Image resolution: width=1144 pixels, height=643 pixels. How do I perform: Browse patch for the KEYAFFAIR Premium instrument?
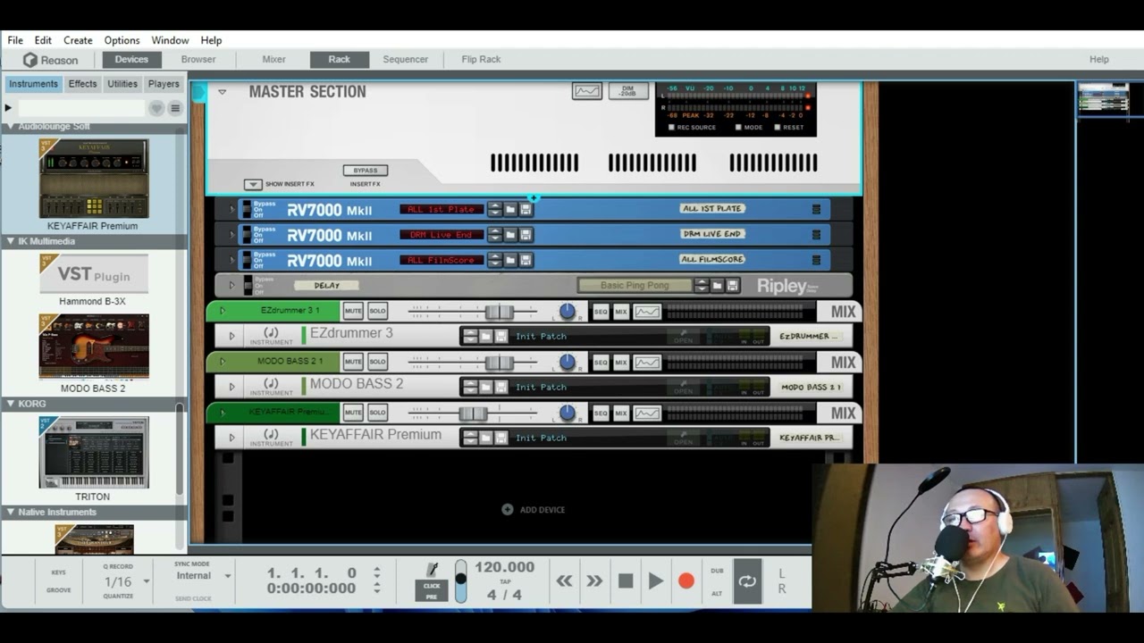(485, 438)
